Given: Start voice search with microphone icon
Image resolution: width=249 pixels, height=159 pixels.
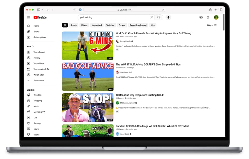Looking at the screenshot, I should click(x=168, y=17).
